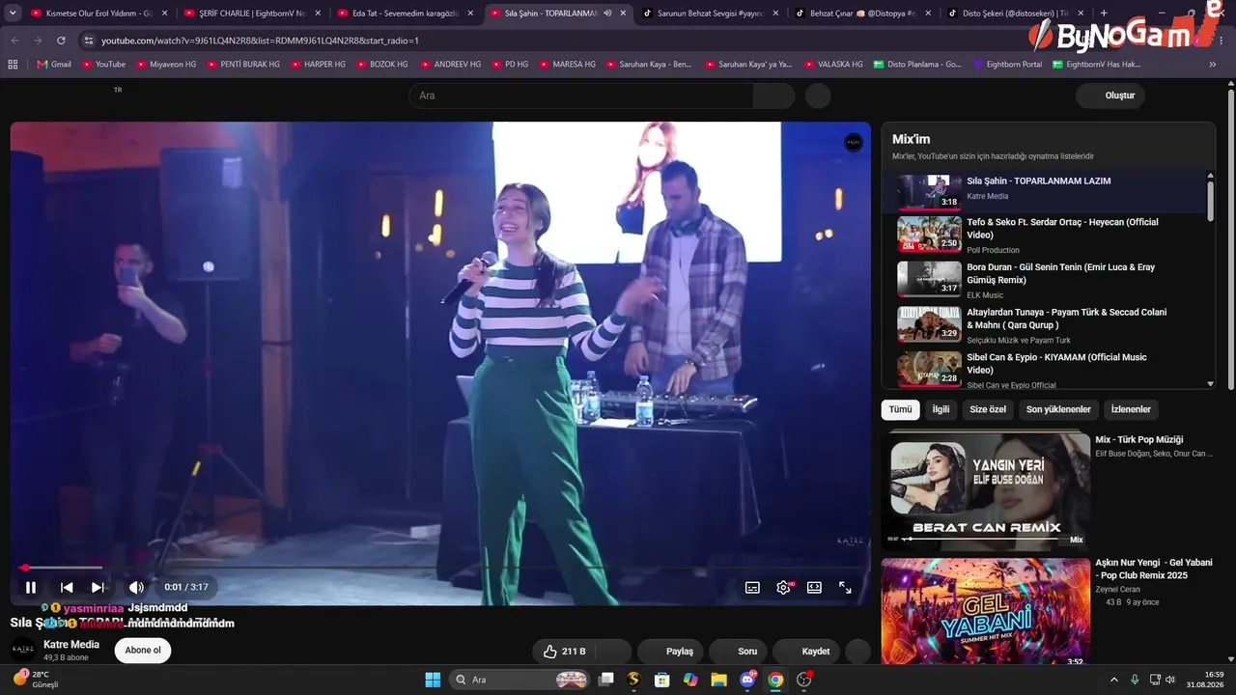
Task: Reload the page with the refresh icon
Action: (x=61, y=41)
